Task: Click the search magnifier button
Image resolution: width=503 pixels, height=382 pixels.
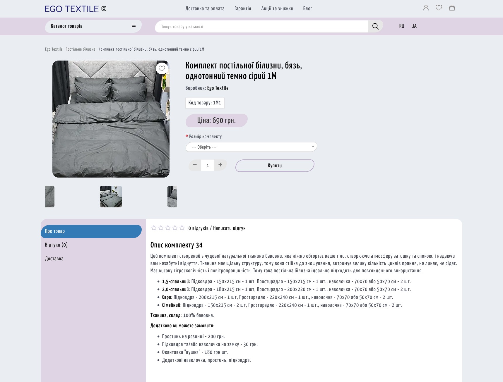Action: 375,26
